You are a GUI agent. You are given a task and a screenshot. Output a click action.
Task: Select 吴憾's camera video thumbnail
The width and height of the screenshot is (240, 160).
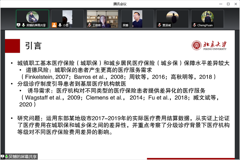click(137, 17)
